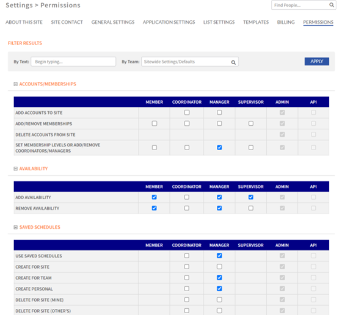
Task: Enable Coordinator for Add Accounts to Site
Action: (x=187, y=112)
